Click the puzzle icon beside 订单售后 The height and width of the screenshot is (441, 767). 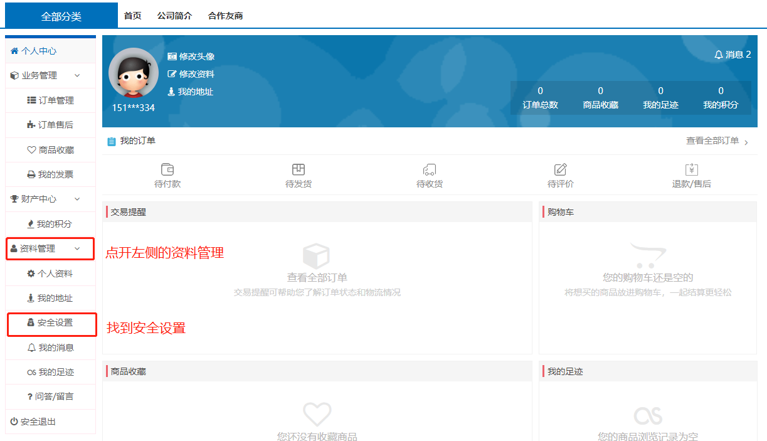click(31, 125)
